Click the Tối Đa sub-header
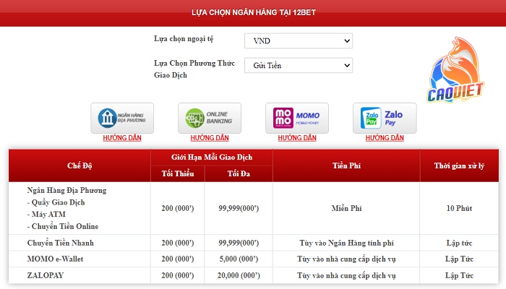 (x=239, y=173)
